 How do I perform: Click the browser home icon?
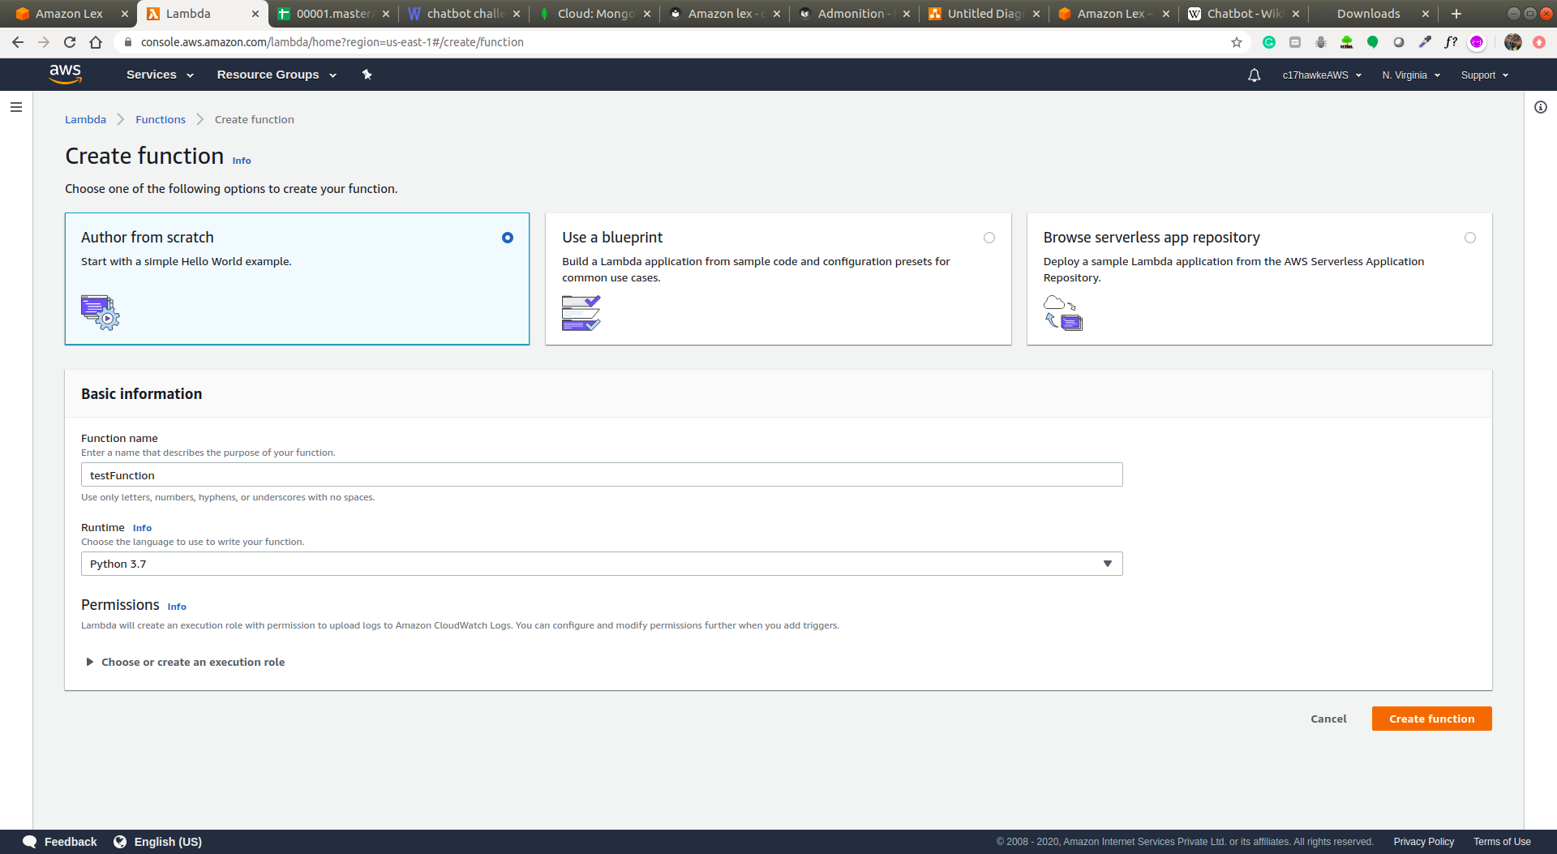click(x=96, y=42)
